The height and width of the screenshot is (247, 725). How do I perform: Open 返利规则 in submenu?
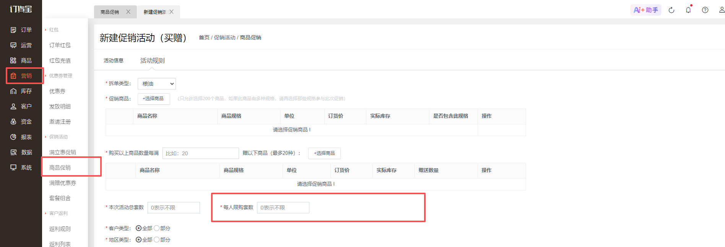(60, 229)
